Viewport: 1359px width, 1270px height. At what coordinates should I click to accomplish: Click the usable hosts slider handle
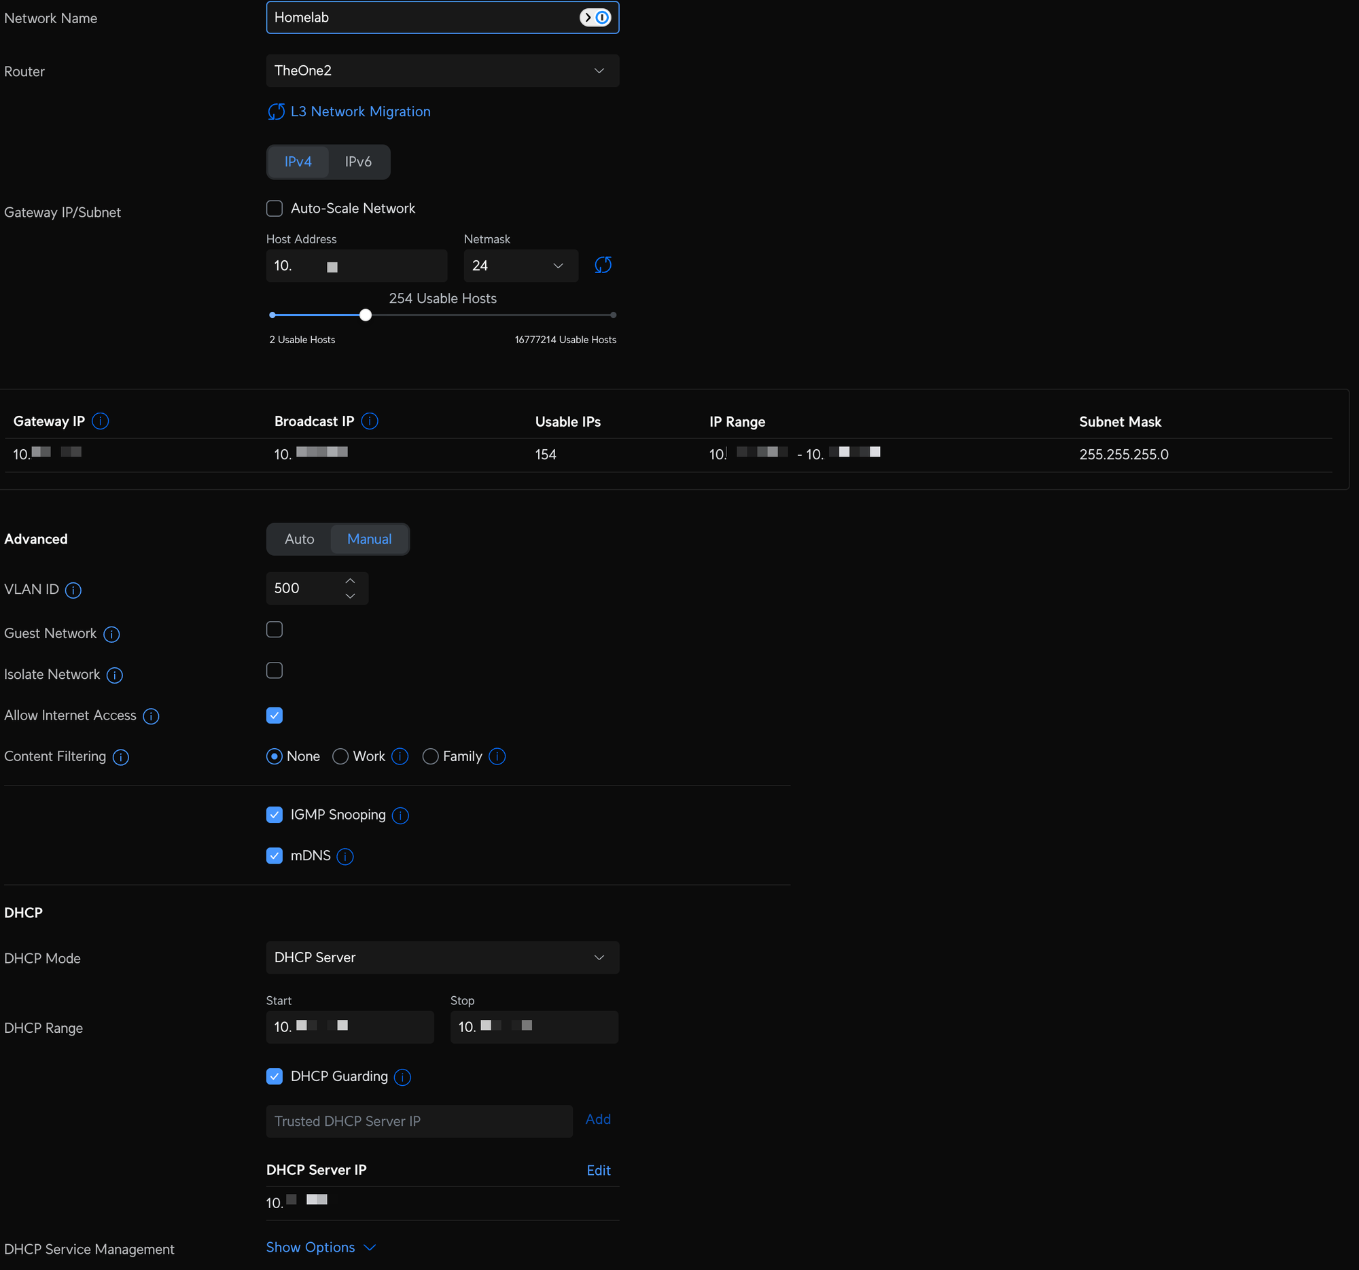click(x=366, y=315)
